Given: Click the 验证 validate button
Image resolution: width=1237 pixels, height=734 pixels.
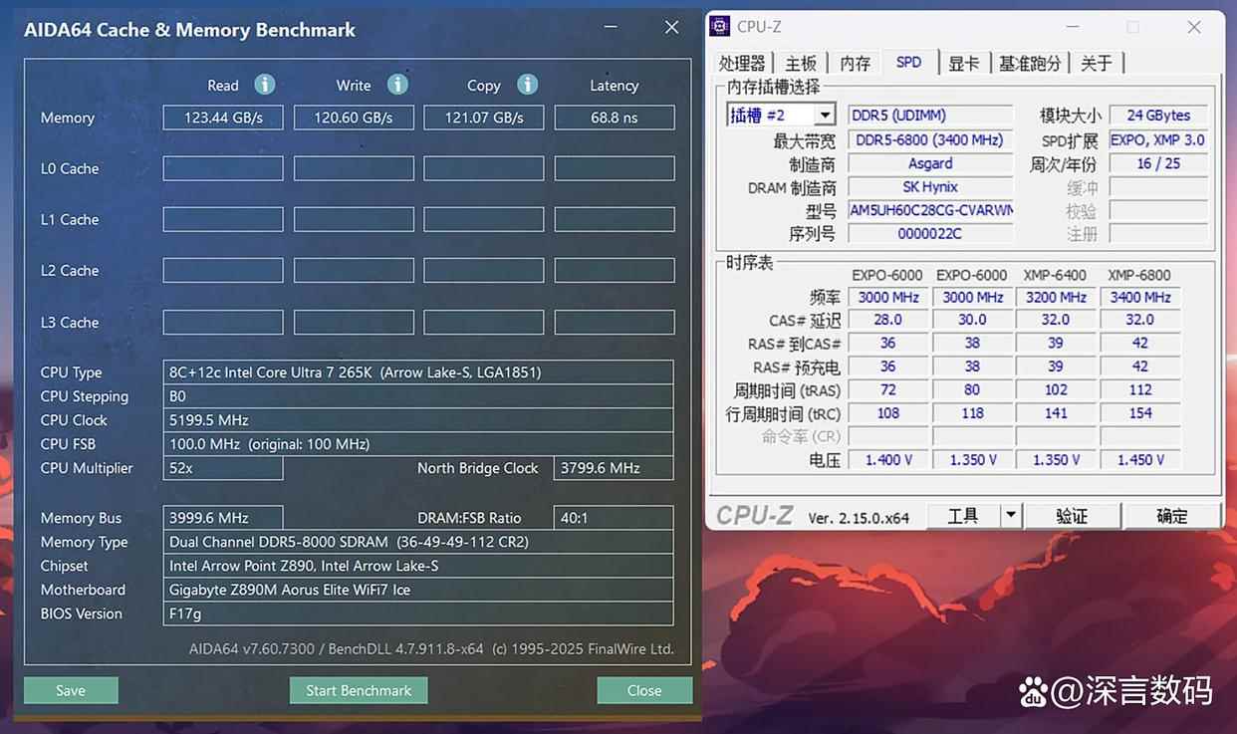Looking at the screenshot, I should 1072,516.
